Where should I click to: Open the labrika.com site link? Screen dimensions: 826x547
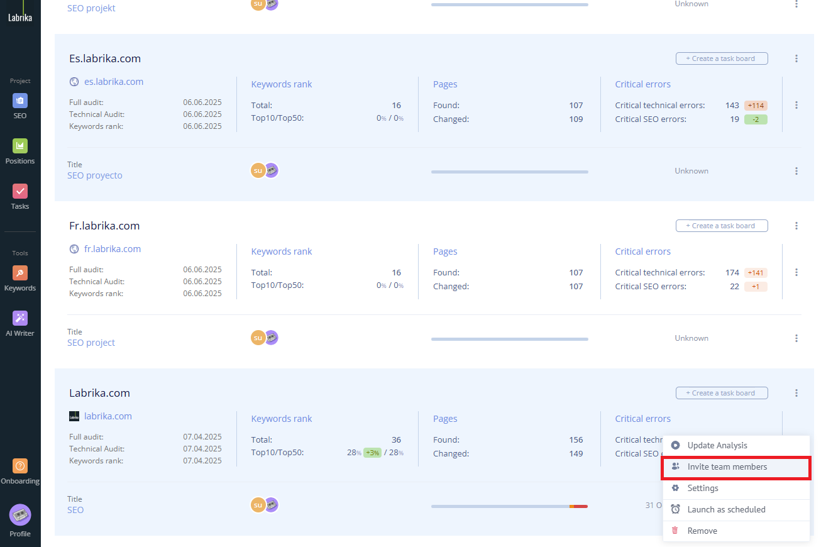point(108,416)
